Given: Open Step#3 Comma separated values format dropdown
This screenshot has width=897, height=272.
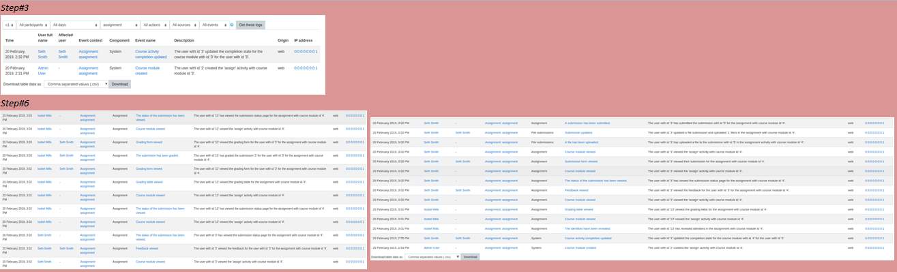Looking at the screenshot, I should (76, 84).
